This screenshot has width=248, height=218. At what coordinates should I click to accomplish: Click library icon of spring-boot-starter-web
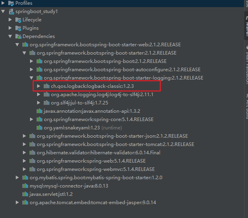[x=25, y=45]
